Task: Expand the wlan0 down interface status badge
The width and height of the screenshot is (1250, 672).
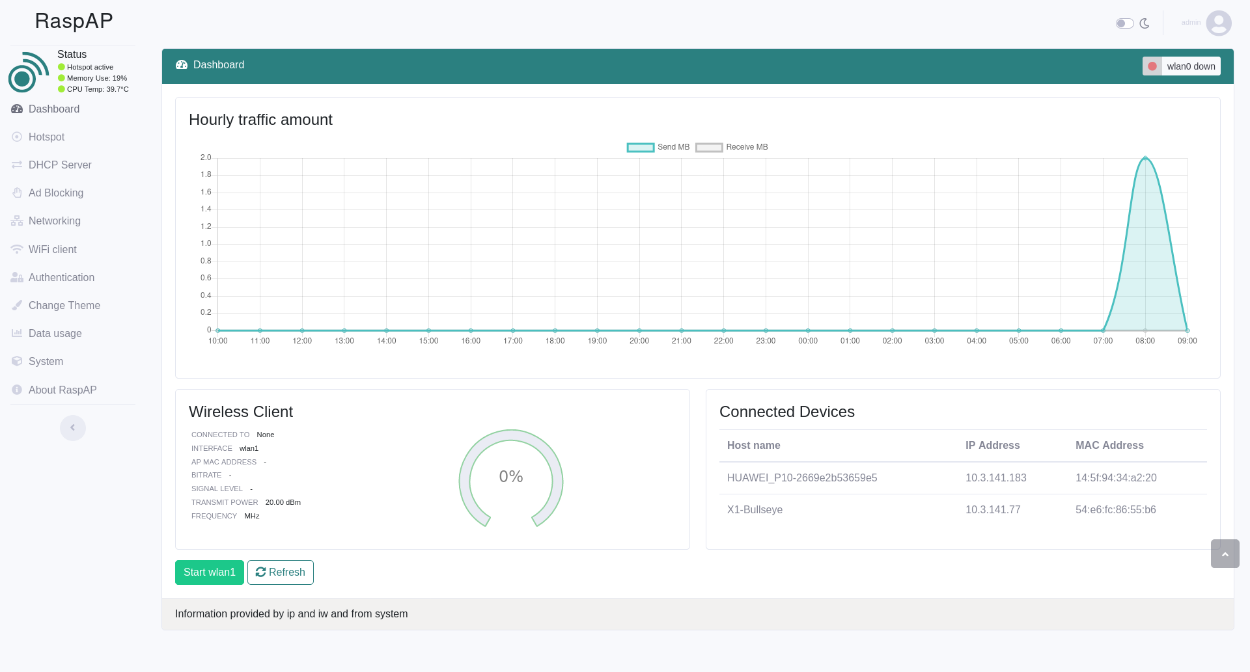Action: (x=1181, y=66)
